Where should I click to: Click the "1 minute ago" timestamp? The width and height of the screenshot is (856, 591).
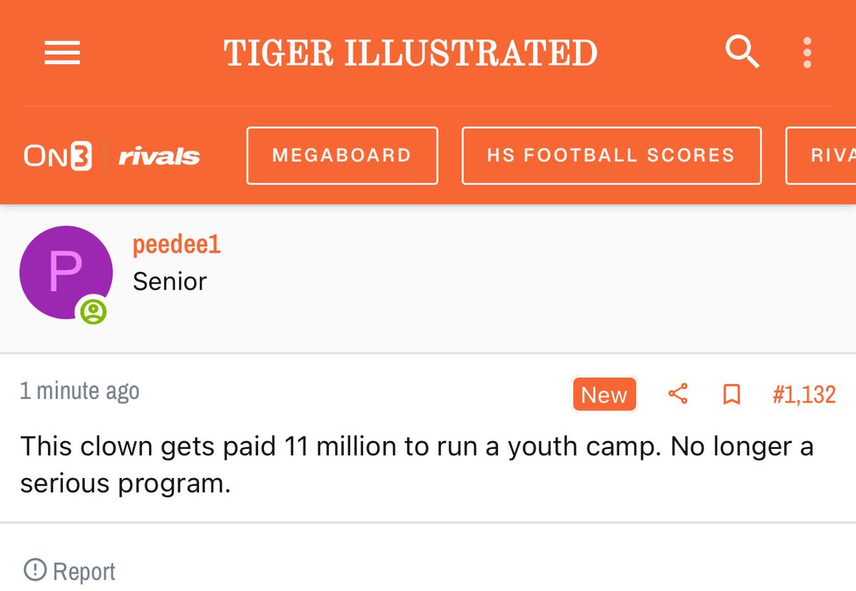click(x=80, y=391)
